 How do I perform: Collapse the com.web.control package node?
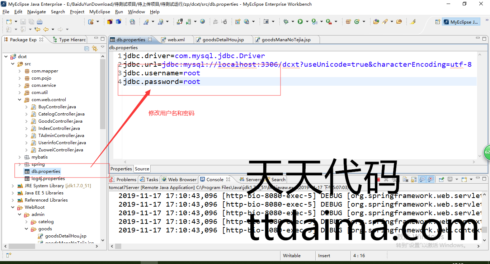pyautogui.click(x=20, y=100)
